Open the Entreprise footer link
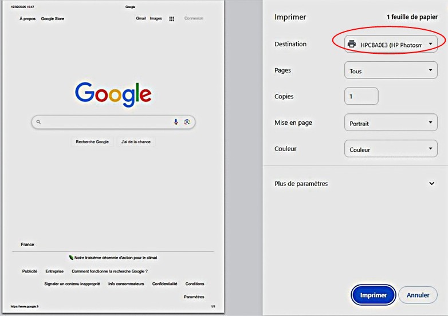The image size is (448, 316). tap(54, 271)
